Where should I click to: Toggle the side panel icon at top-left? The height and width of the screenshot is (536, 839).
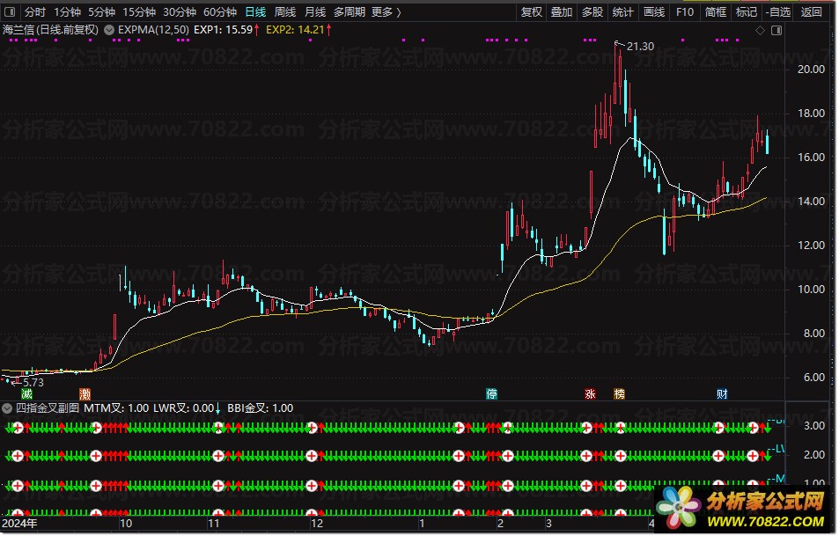[x=10, y=11]
